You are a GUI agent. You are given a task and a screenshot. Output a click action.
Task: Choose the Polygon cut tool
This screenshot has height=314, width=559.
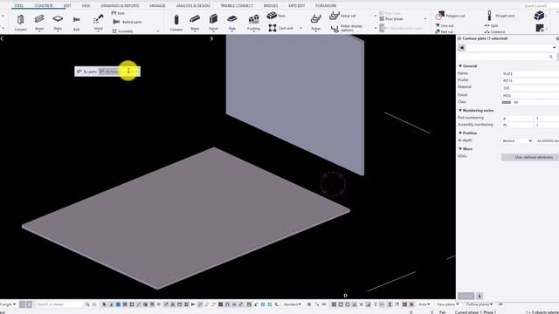point(451,16)
